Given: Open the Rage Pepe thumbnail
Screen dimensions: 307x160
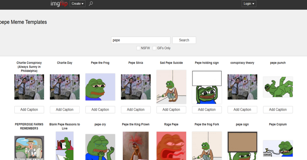Looking at the screenshot, I should tap(171, 146).
